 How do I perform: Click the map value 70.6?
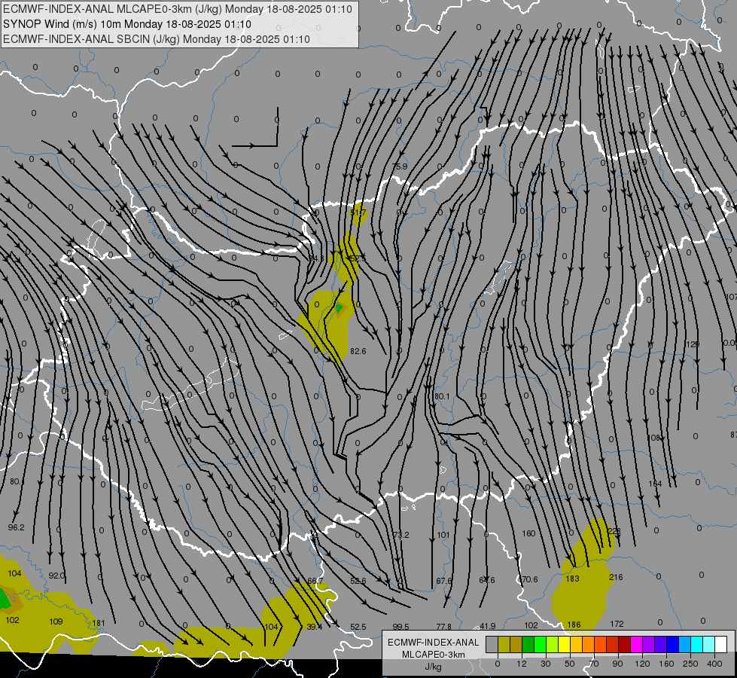(530, 579)
